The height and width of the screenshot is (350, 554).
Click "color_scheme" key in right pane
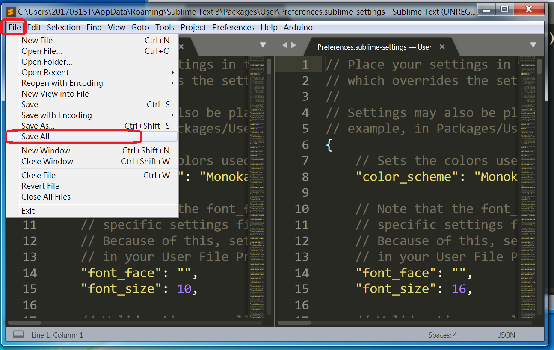(407, 177)
